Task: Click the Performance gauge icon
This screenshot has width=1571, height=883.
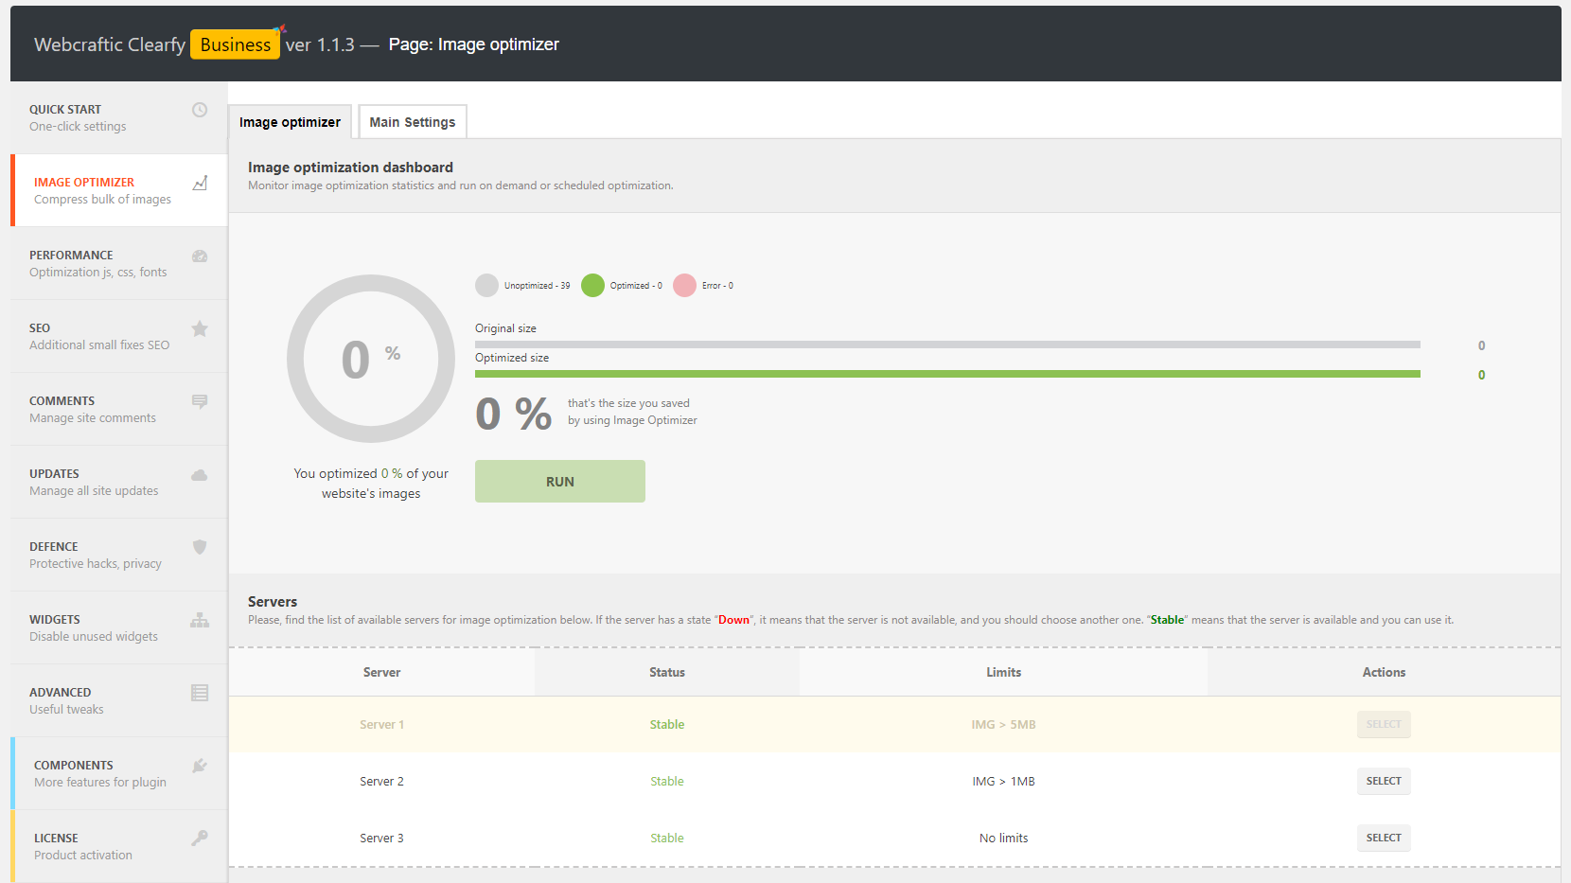Action: coord(200,256)
